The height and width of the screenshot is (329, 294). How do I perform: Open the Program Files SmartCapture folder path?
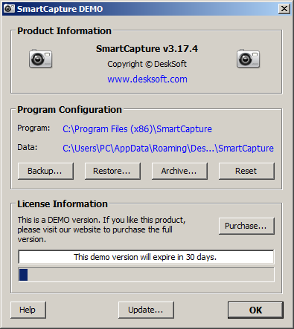(137, 129)
